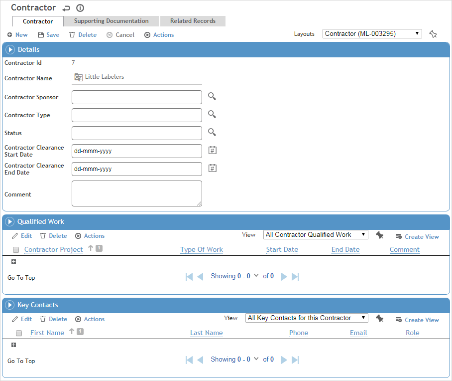Open lookup search for Contractor Type

tap(212, 115)
